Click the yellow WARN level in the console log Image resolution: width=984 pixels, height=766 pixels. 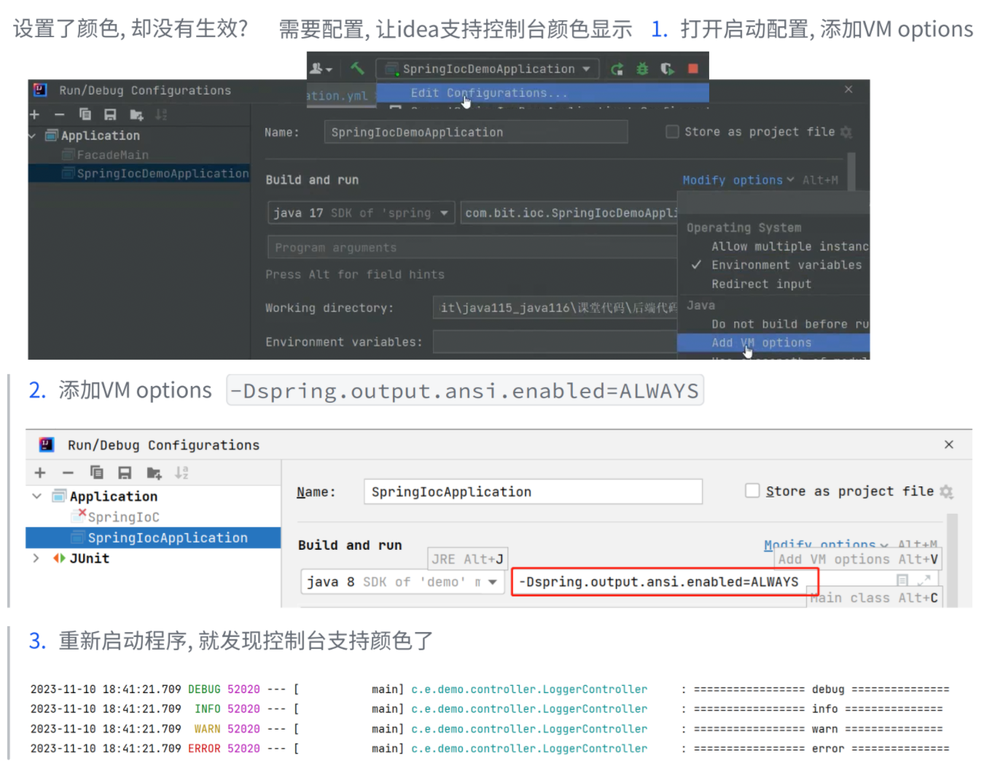pos(207,729)
